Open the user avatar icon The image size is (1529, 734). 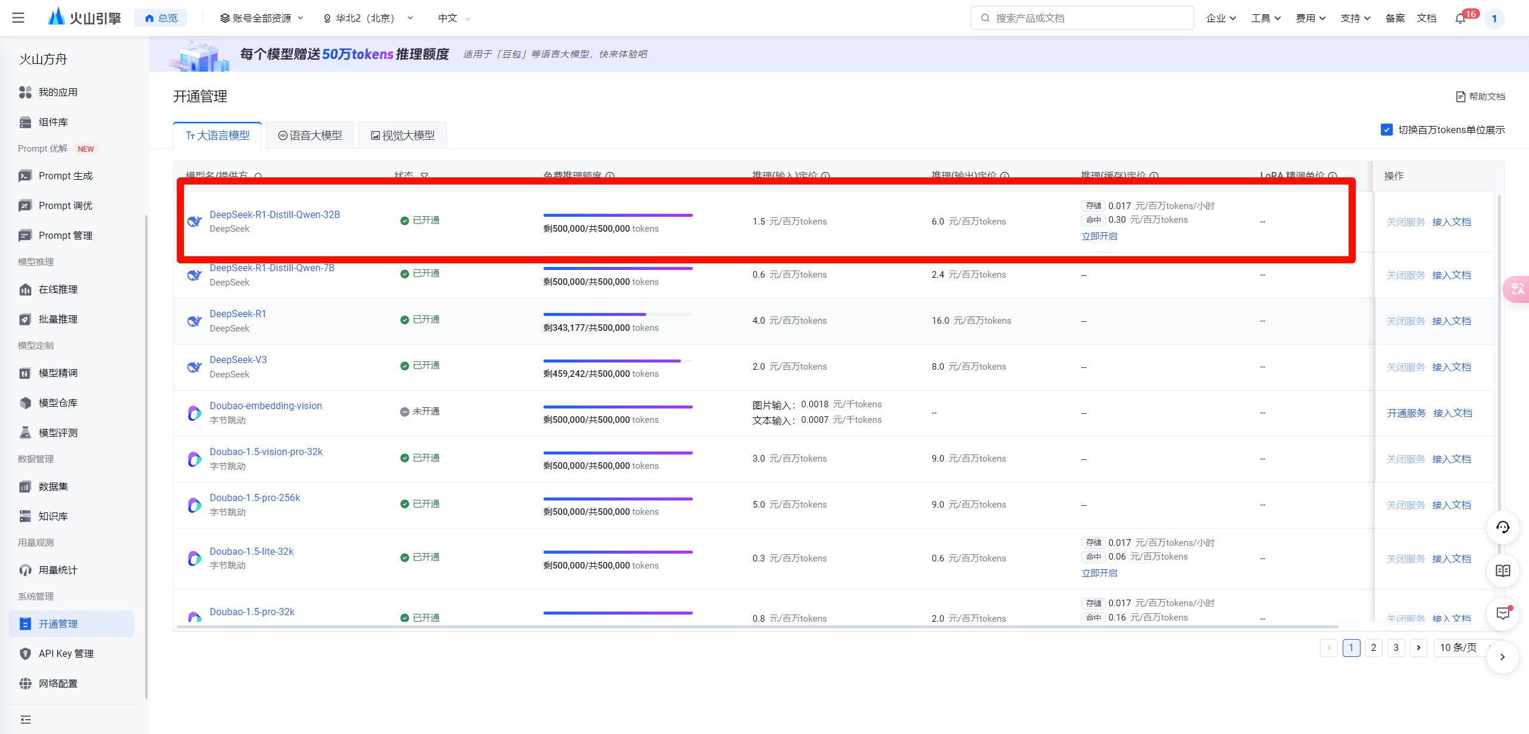[1494, 19]
